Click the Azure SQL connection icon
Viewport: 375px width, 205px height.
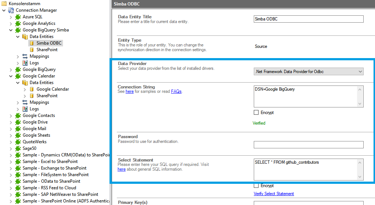18,17
